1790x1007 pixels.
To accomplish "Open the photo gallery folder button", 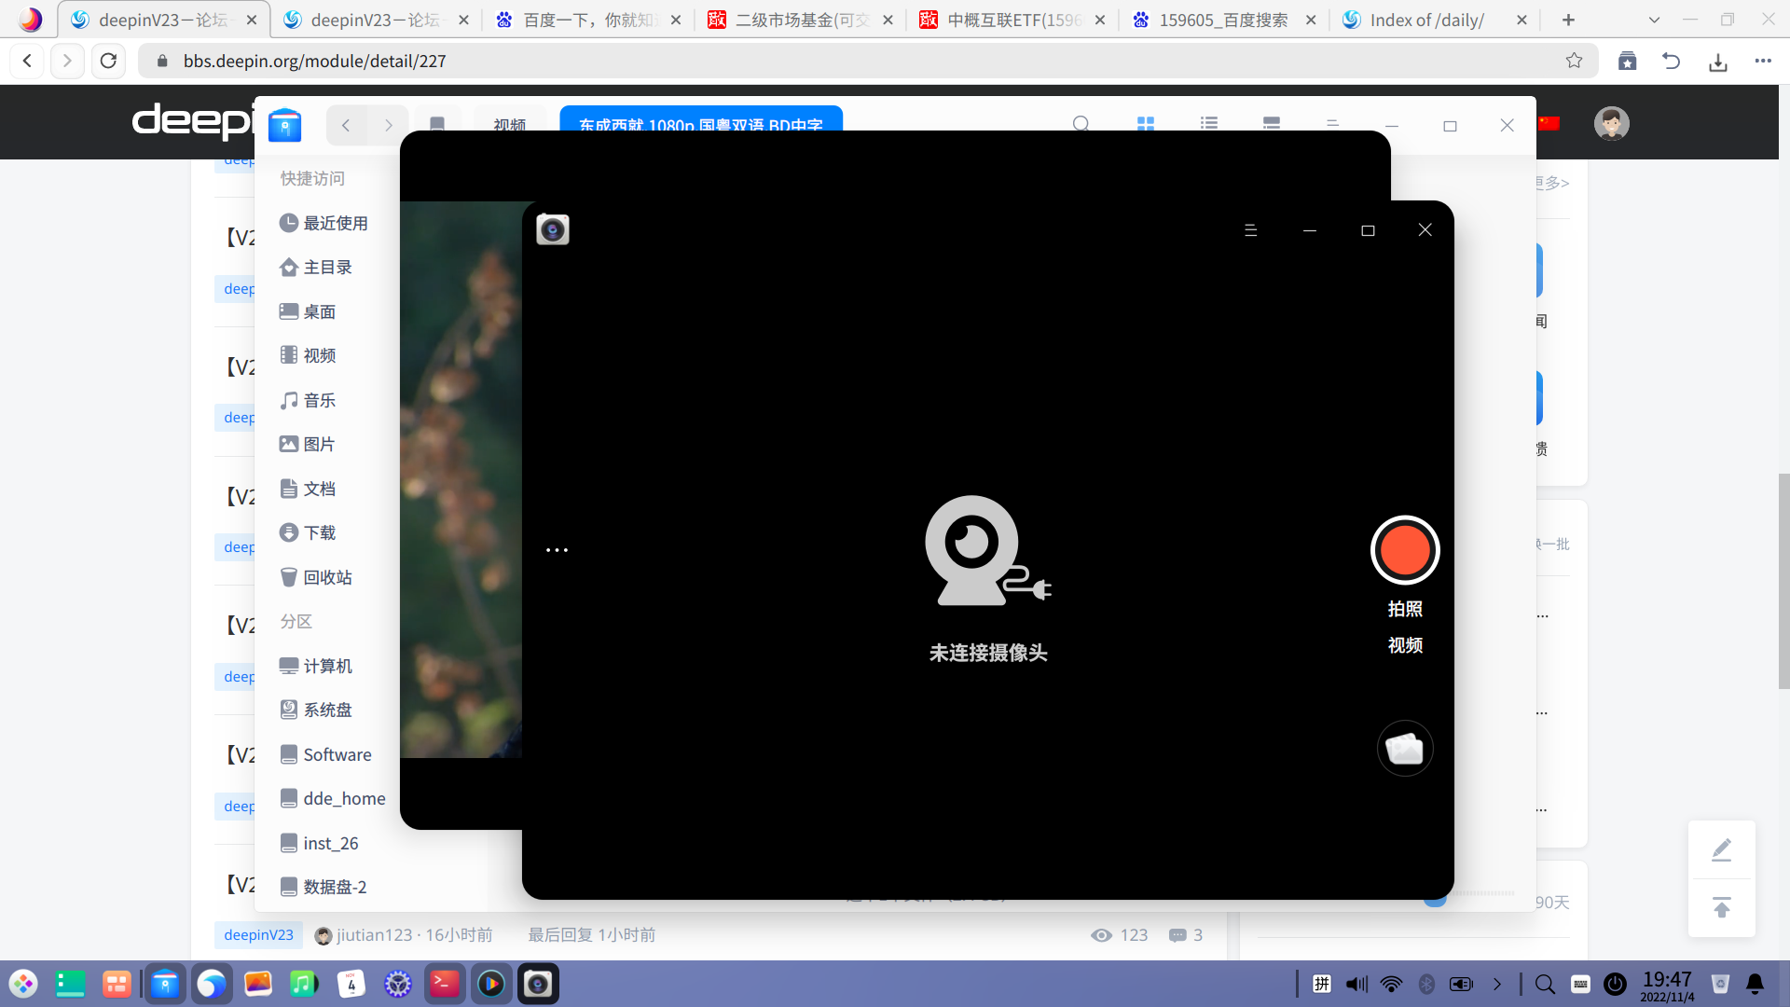I will [1404, 748].
